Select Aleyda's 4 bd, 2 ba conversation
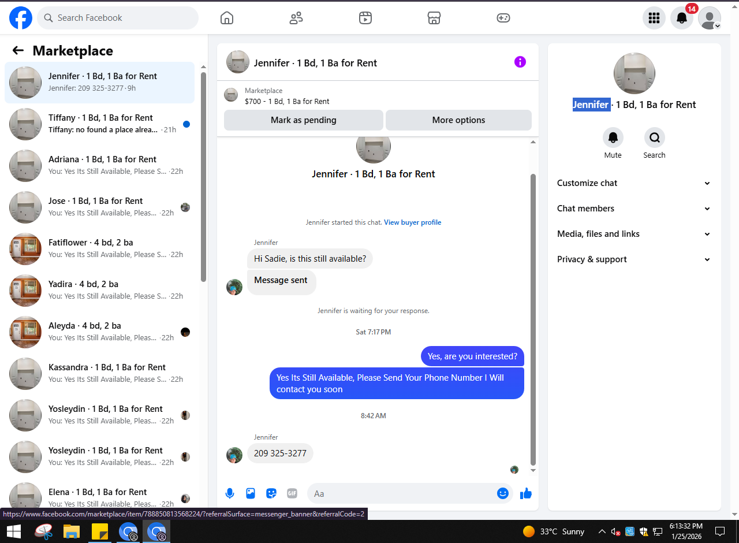 tap(99, 332)
